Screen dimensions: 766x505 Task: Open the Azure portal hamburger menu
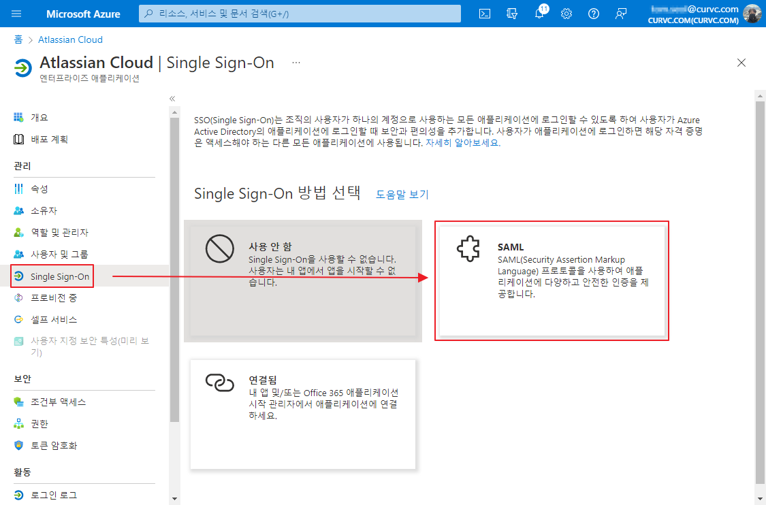[x=16, y=14]
